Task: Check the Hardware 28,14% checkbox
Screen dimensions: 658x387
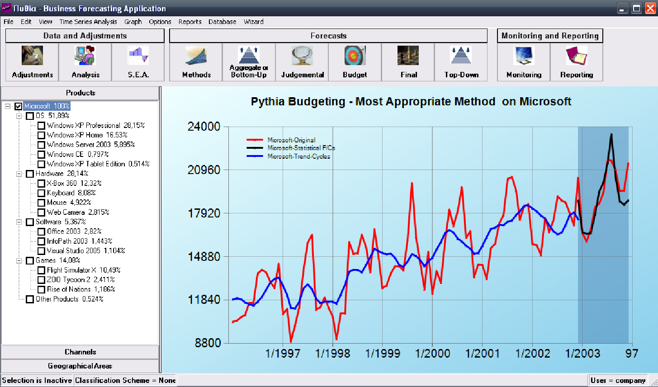Action: point(30,174)
